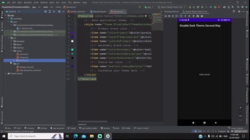Open the Tools menu
The image size is (250, 140).
click(64, 2)
